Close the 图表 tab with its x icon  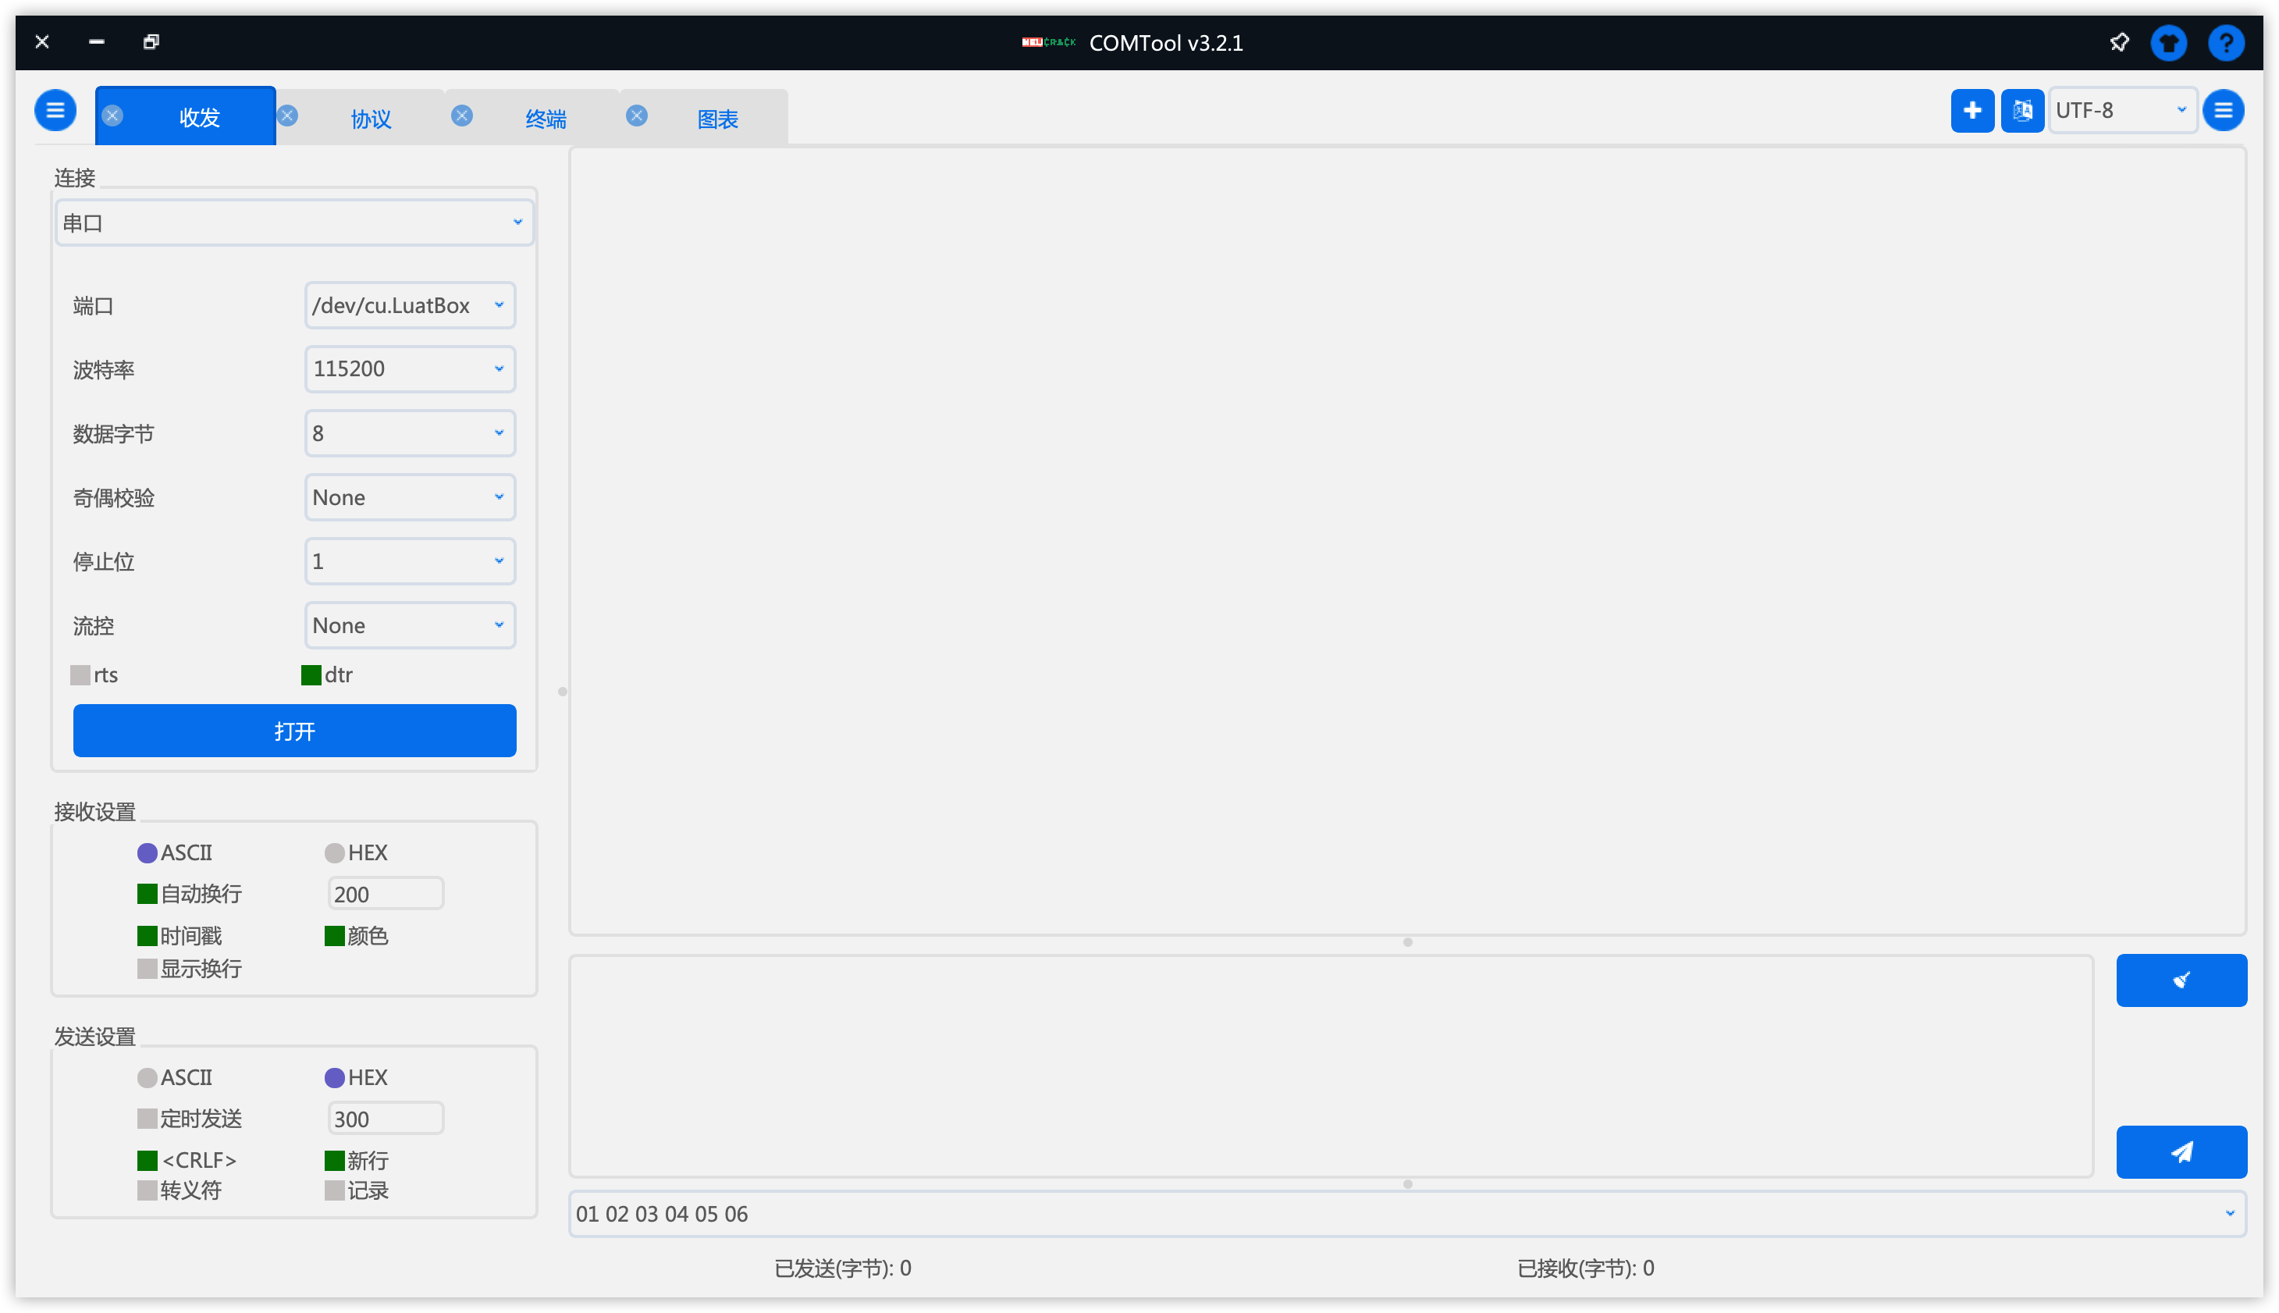tap(636, 116)
